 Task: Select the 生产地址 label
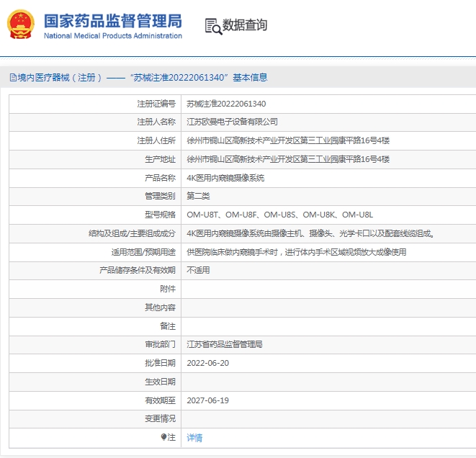(160, 159)
